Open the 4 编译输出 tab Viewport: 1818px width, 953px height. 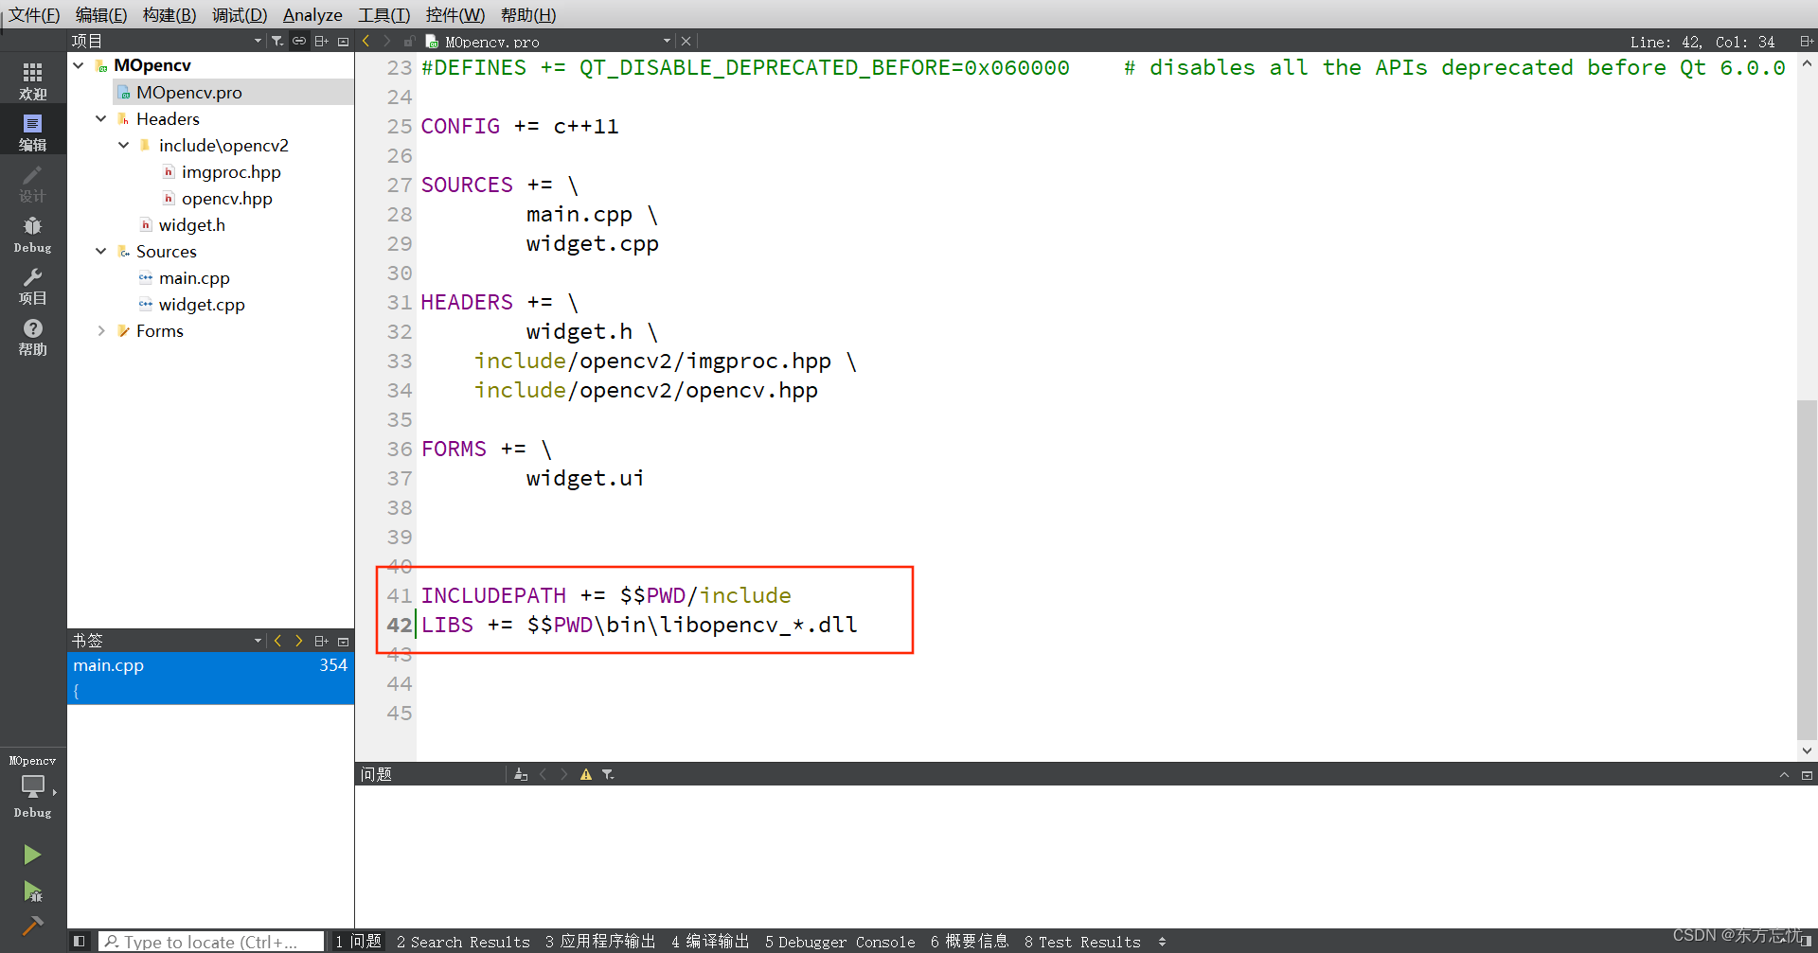(x=710, y=942)
